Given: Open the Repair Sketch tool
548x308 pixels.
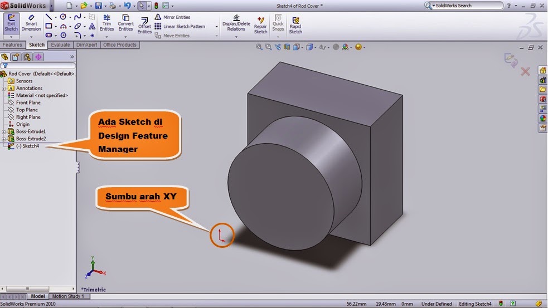Looking at the screenshot, I should tap(260, 25).
